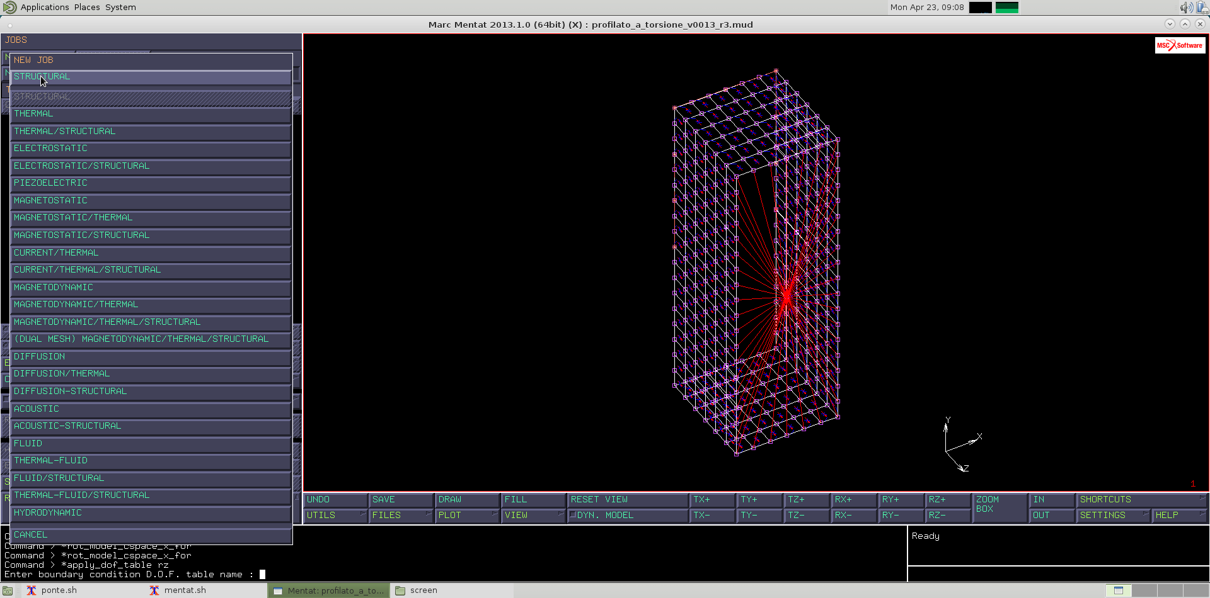Translate view with TY+
This screenshot has width=1210, height=598.
[760, 500]
